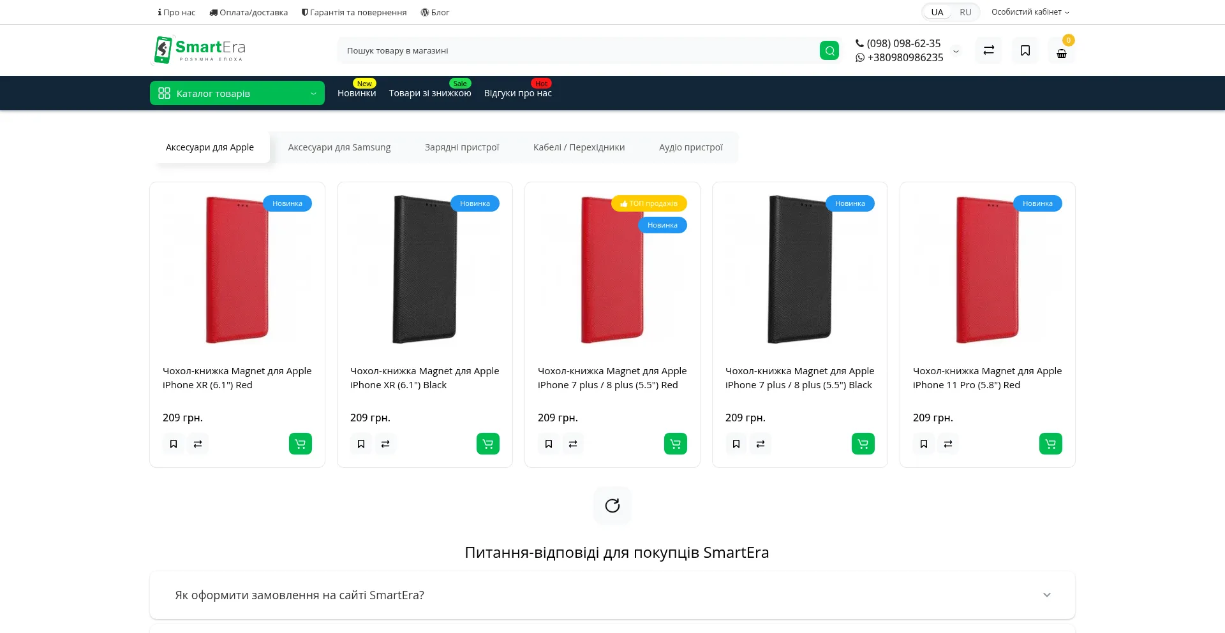1225x633 pixels.
Task: Compare the iPhone 7 plus Black case
Action: (x=761, y=444)
